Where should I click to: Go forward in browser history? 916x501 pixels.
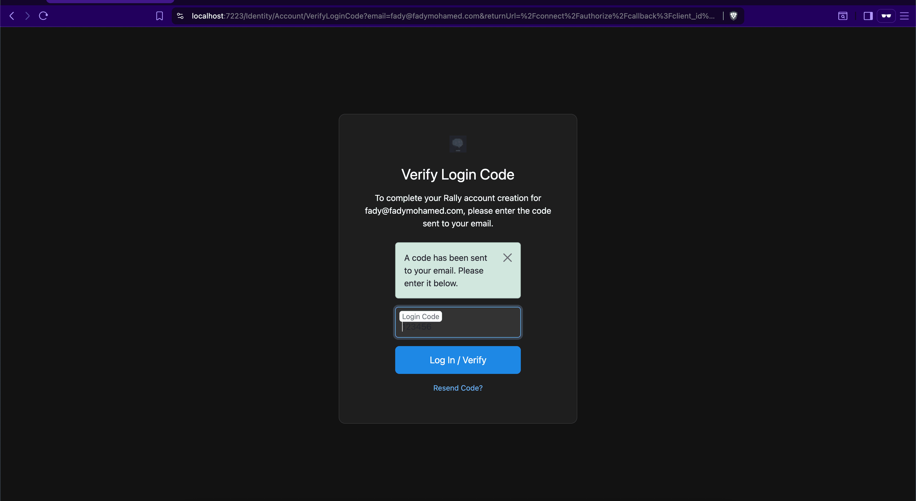(27, 16)
